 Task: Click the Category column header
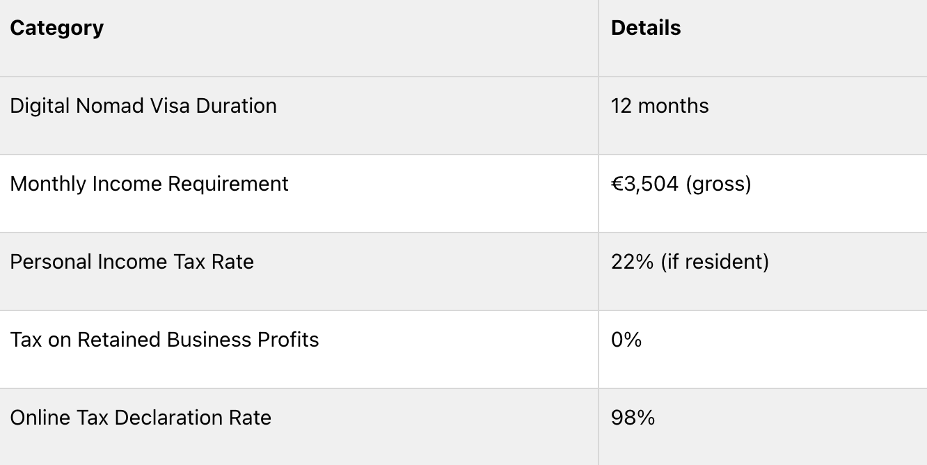tap(57, 28)
